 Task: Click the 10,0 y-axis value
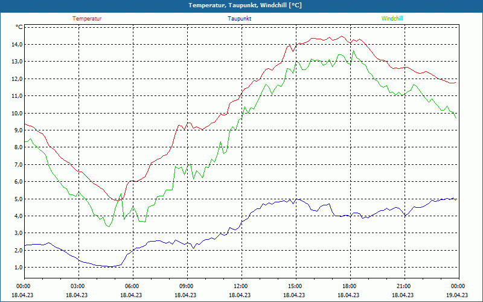(18, 113)
